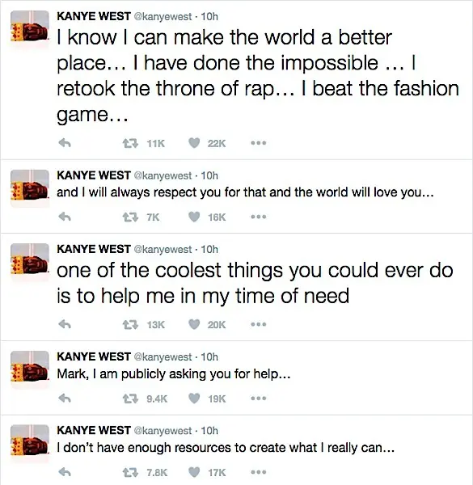Image resolution: width=473 pixels, height=485 pixels.
Task: Like the tweet with 22K likes
Action: tap(194, 143)
